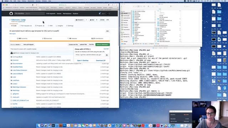Open Safari Bookmarks menu
Viewport: 228px width, 128px height.
(x=31, y=1)
